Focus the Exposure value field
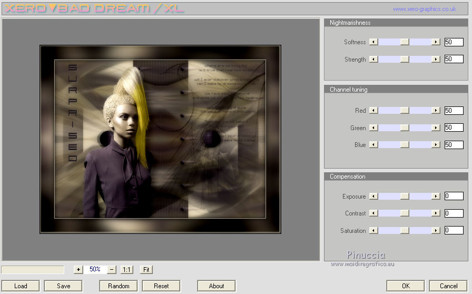The height and width of the screenshot is (294, 472). (x=454, y=196)
